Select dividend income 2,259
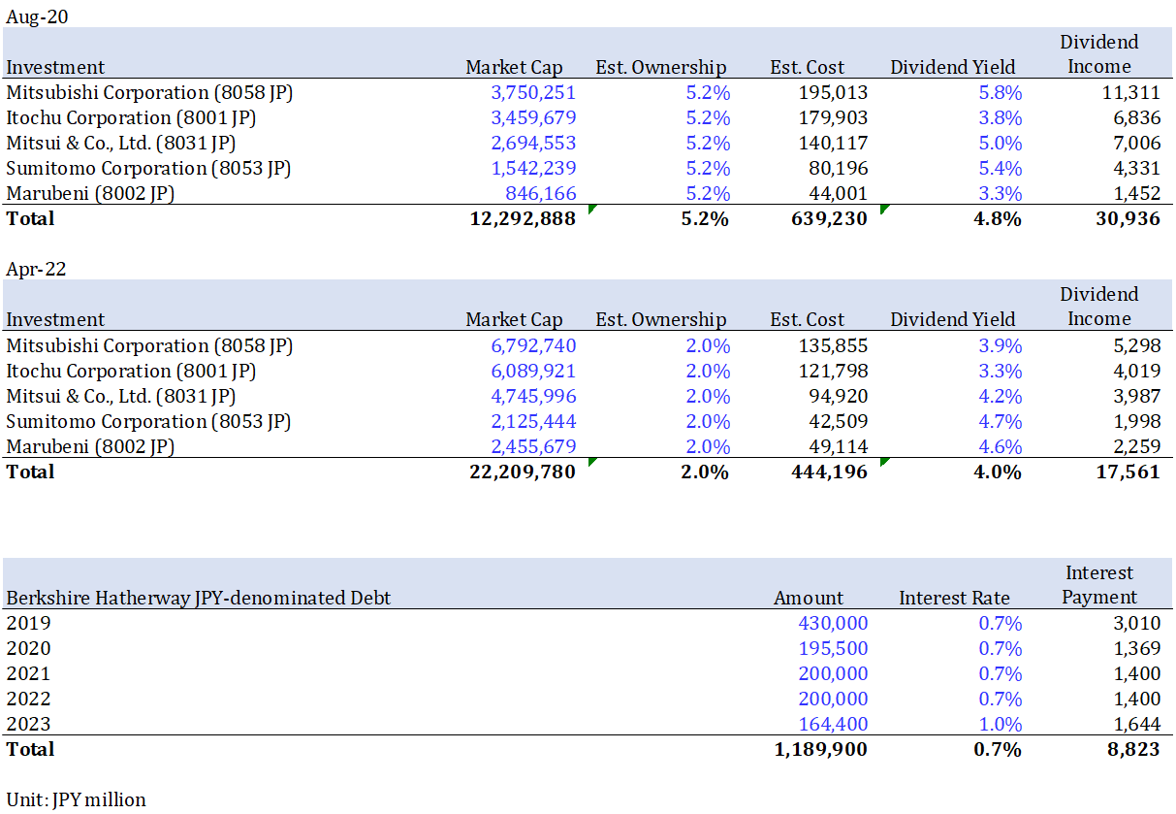This screenshot has width=1176, height=814. coord(1138,446)
